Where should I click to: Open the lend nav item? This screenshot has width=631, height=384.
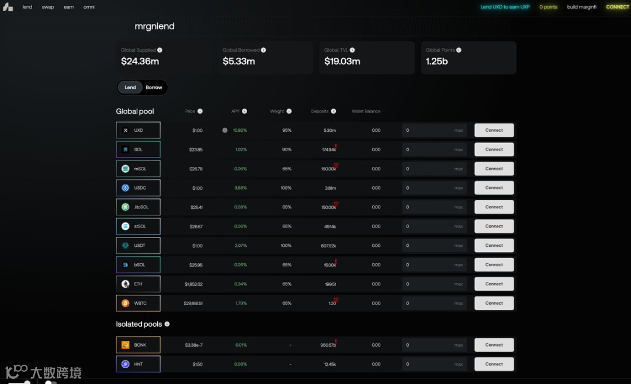[27, 7]
